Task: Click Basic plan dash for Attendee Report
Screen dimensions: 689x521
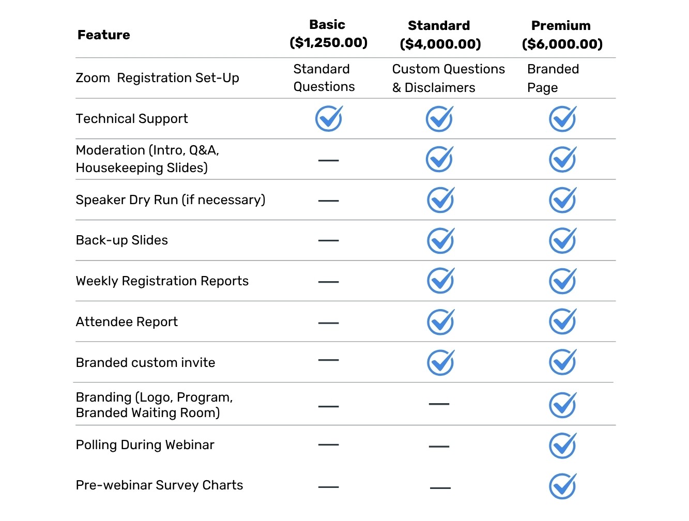Action: pos(328,323)
